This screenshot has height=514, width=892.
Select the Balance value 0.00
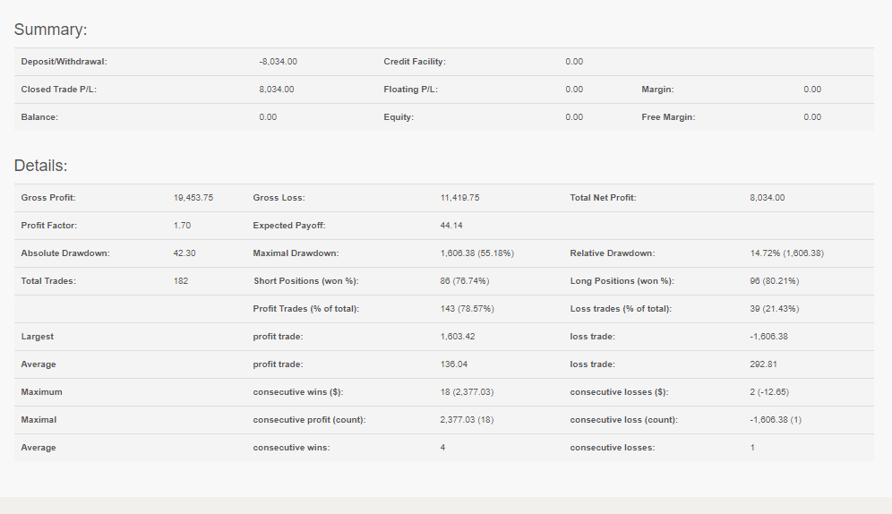tap(268, 117)
